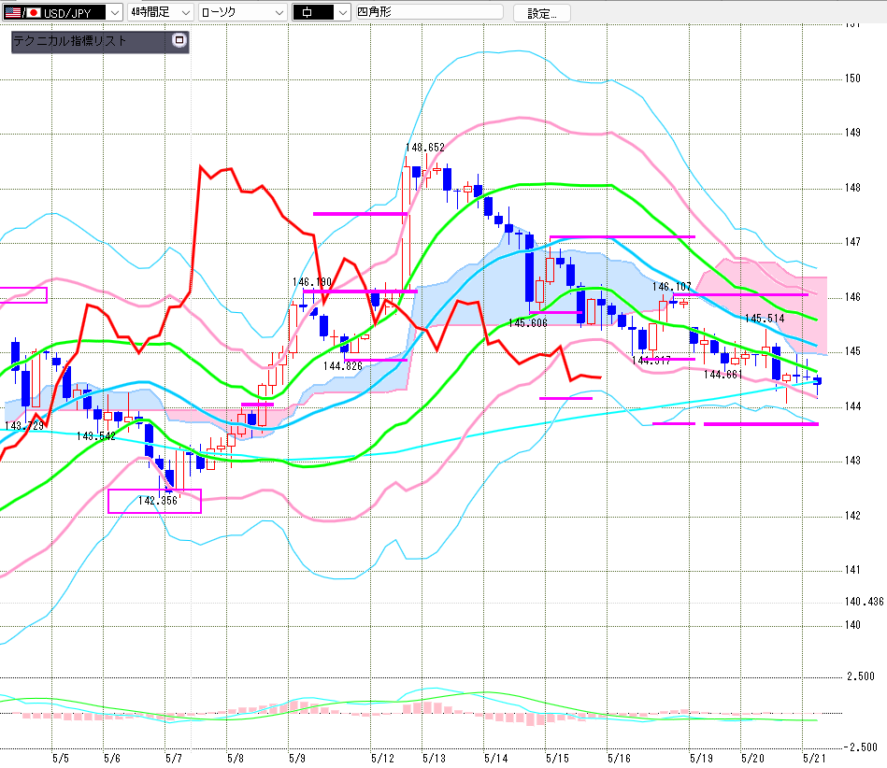Click the 148 price axis label

click(x=852, y=188)
